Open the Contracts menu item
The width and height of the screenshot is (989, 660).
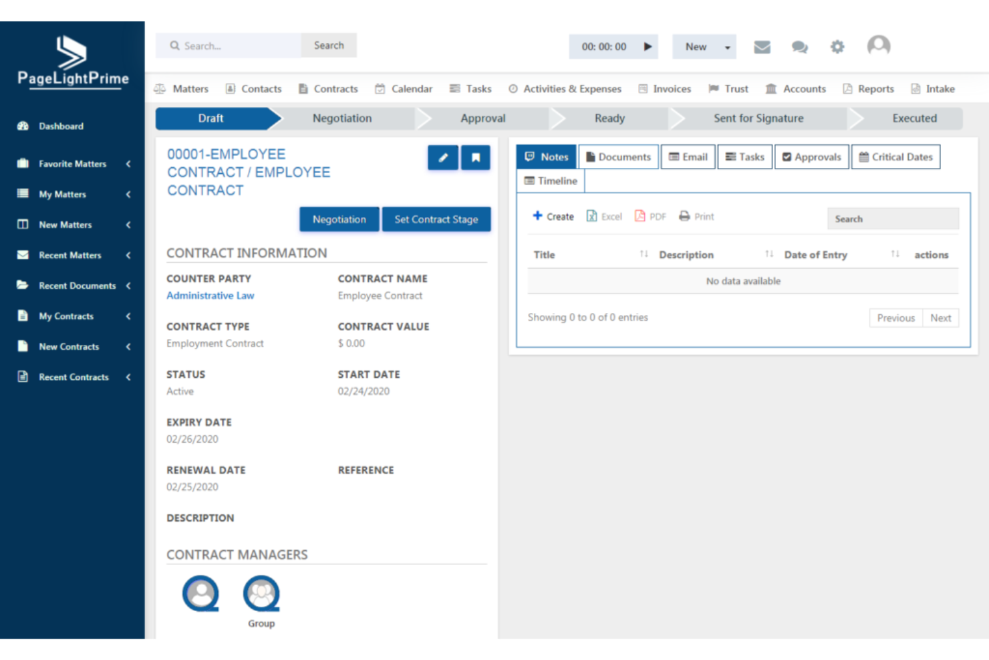(328, 89)
